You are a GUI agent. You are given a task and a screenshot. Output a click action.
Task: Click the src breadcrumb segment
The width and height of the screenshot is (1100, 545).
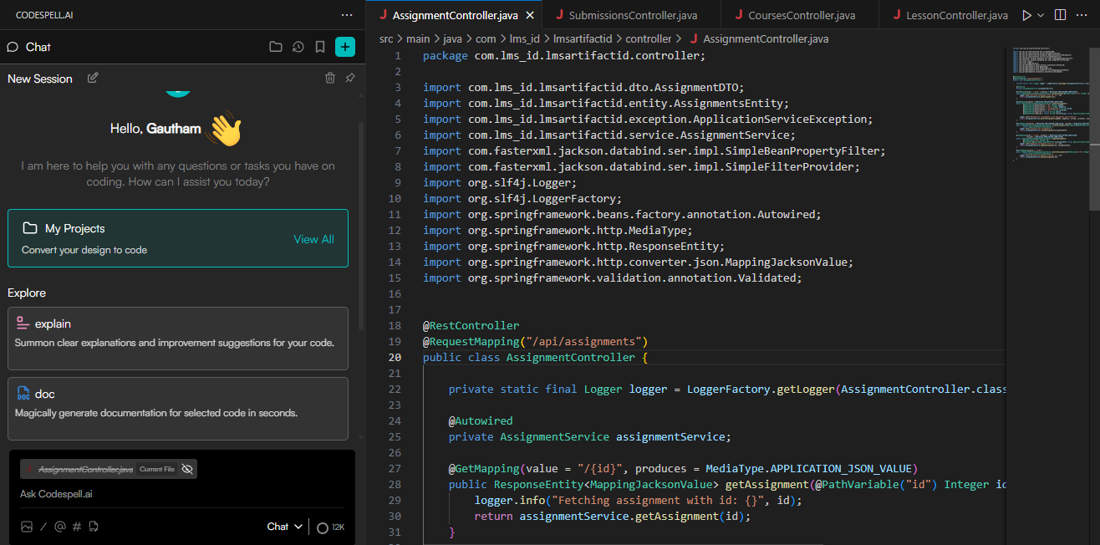[x=386, y=38]
